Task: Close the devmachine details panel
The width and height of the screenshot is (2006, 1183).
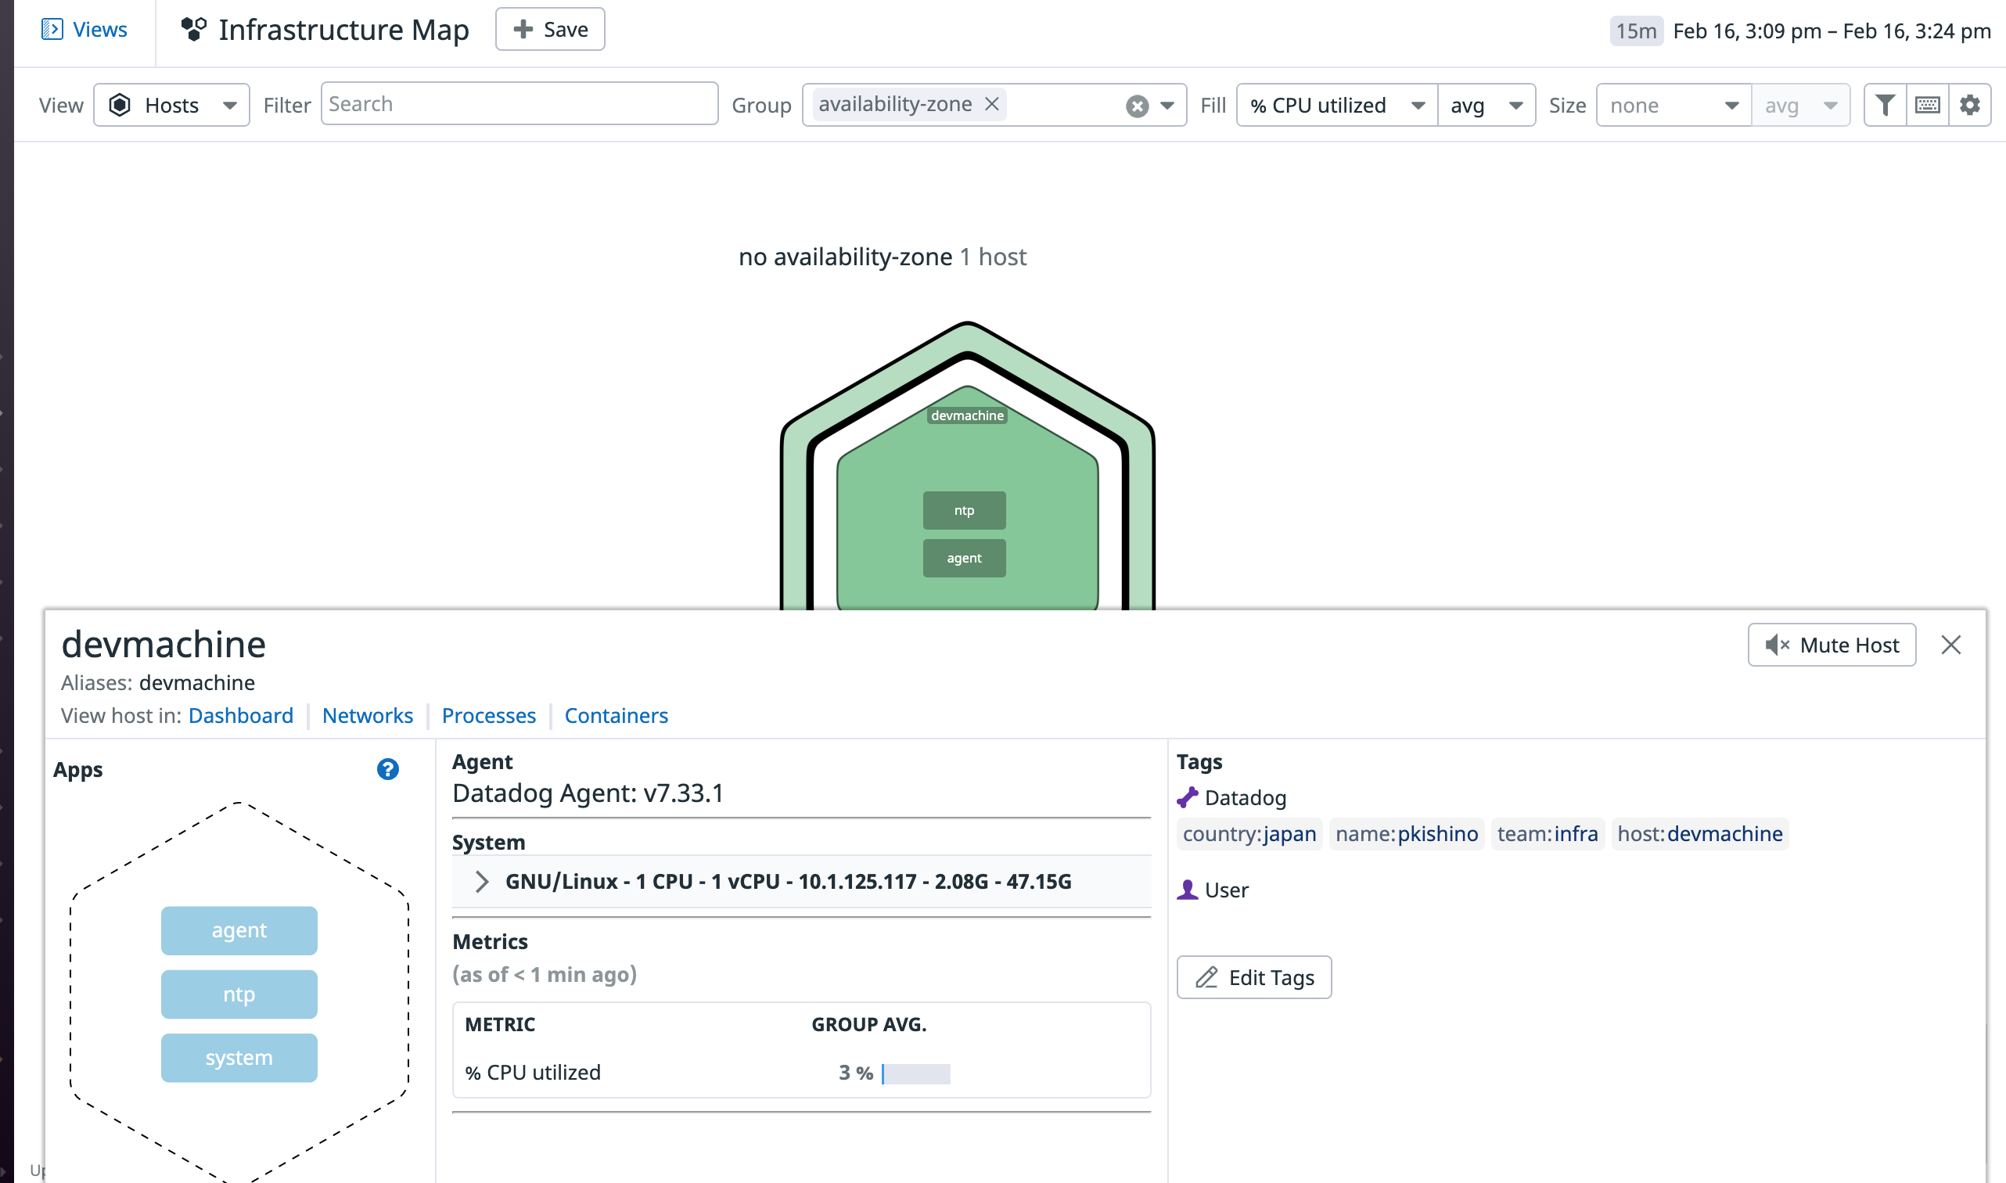Action: (x=1951, y=645)
